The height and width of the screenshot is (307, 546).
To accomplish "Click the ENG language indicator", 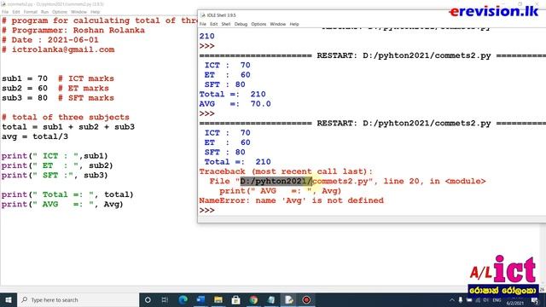I will [x=497, y=300].
